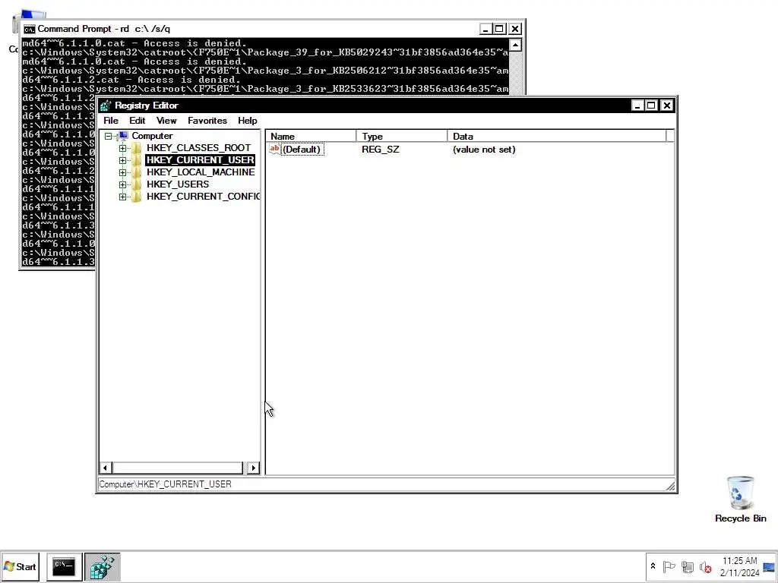The image size is (778, 583).
Task: Click the (Default) string value icon
Action: (x=275, y=150)
